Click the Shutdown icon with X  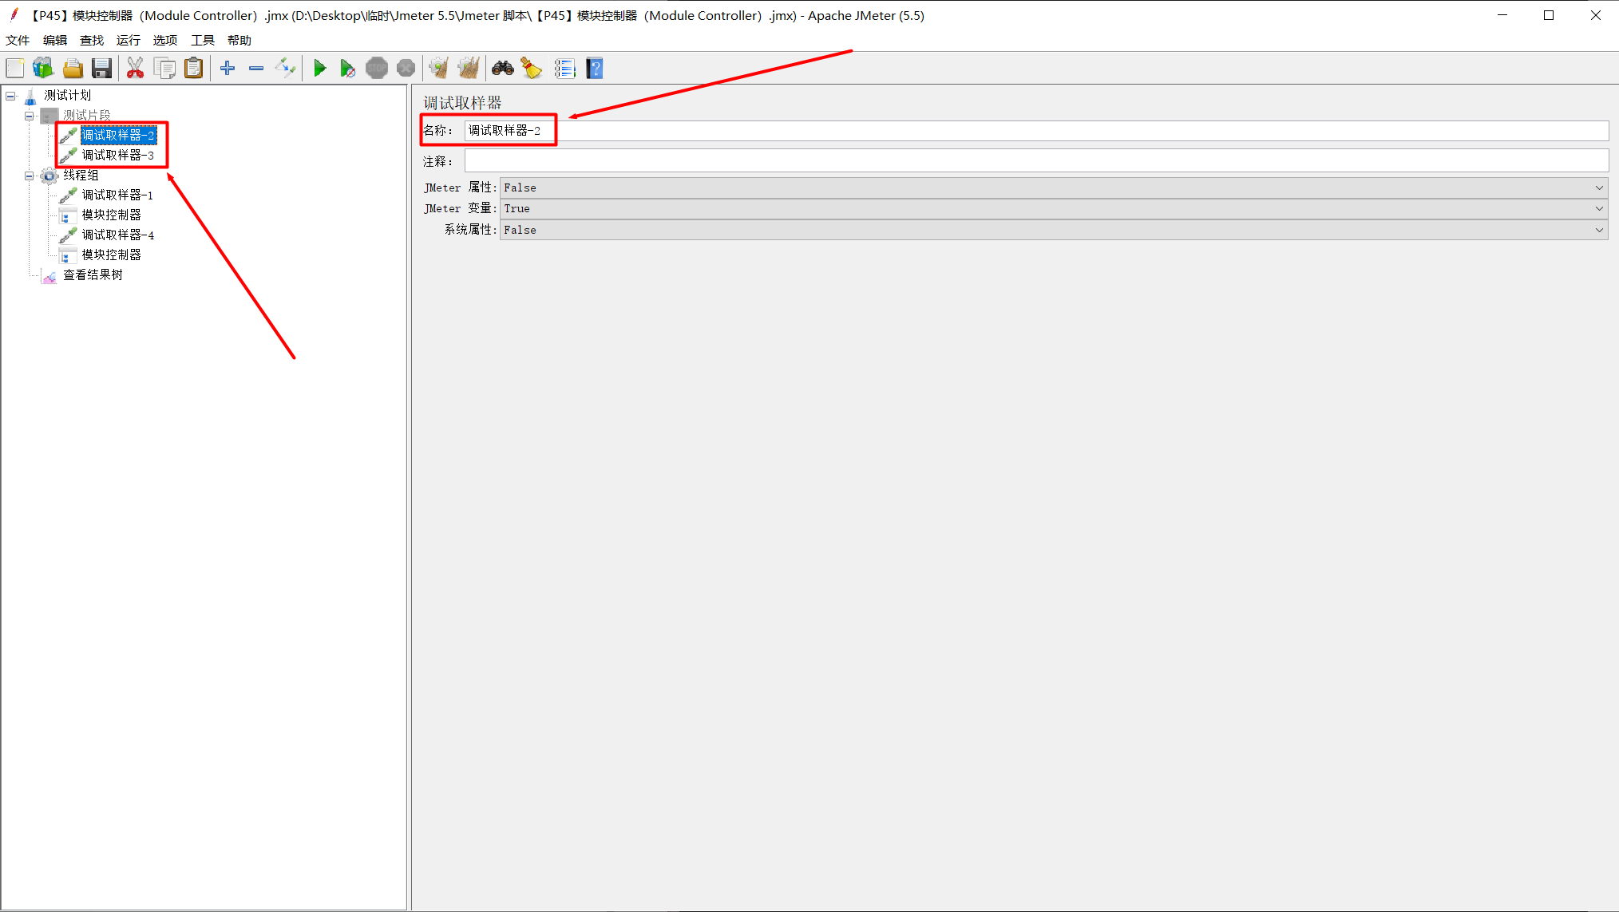click(406, 69)
